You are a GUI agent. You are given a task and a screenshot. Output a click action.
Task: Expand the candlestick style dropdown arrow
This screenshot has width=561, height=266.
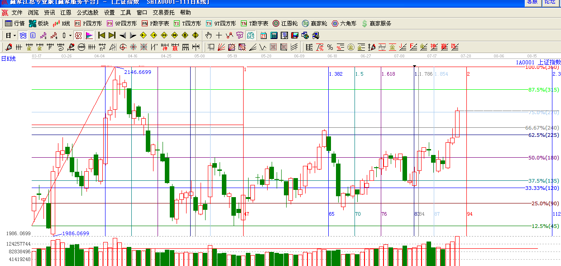coord(70,35)
